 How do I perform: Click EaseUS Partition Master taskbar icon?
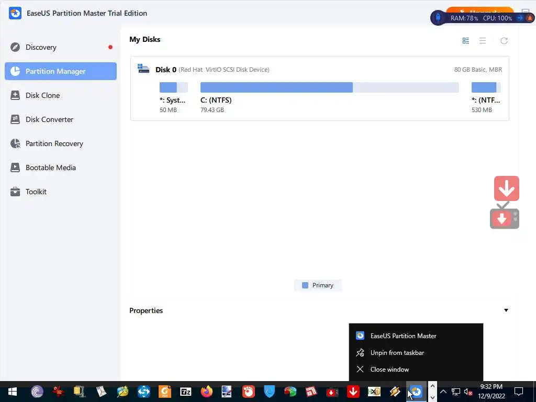[x=416, y=392]
